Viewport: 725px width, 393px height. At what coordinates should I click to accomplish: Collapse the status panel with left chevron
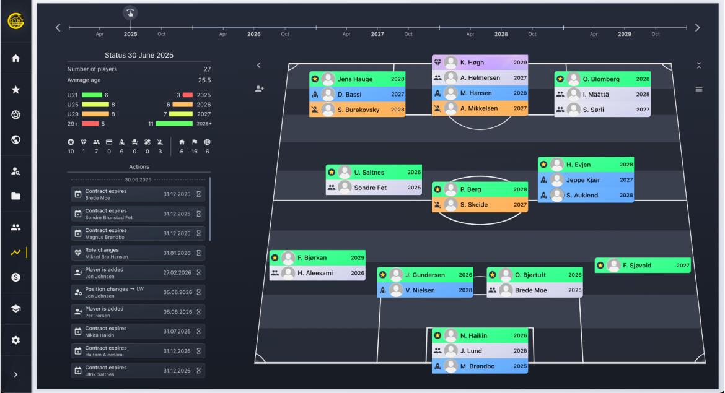[259, 65]
